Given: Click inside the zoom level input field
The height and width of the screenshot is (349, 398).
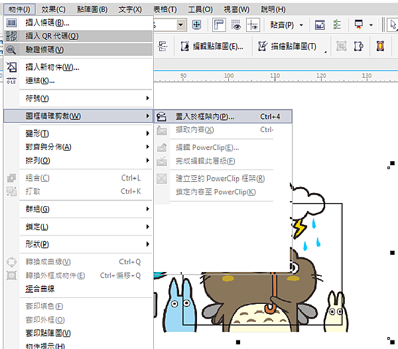Looking at the screenshot, I should (x=165, y=25).
